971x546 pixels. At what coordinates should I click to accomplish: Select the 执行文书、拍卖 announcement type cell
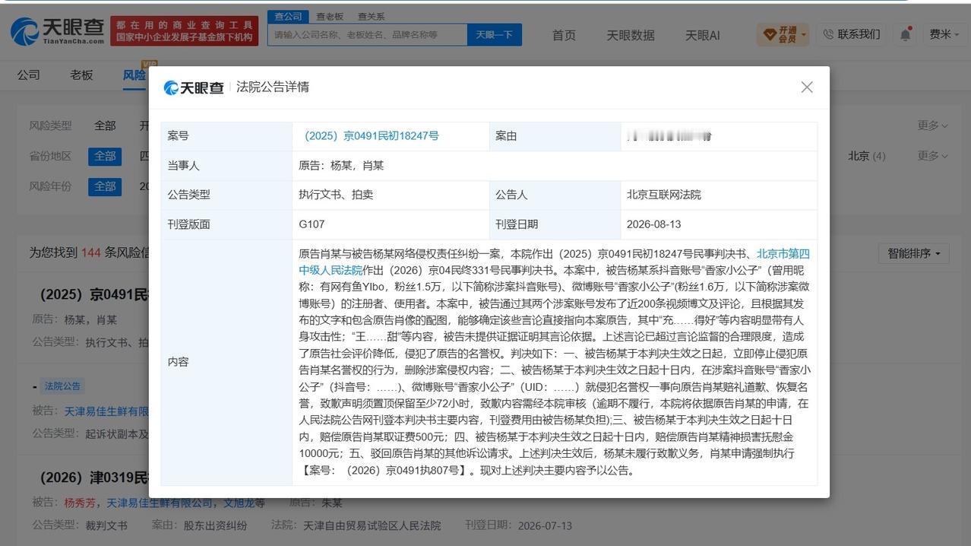391,195
